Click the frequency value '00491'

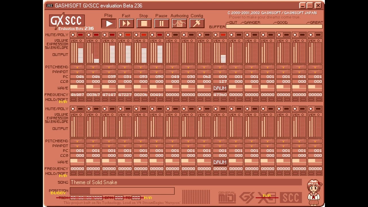point(156,95)
